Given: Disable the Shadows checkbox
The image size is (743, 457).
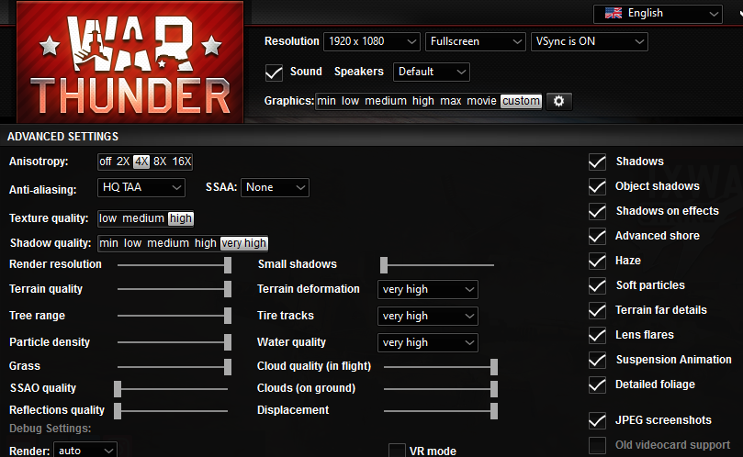Looking at the screenshot, I should (597, 162).
